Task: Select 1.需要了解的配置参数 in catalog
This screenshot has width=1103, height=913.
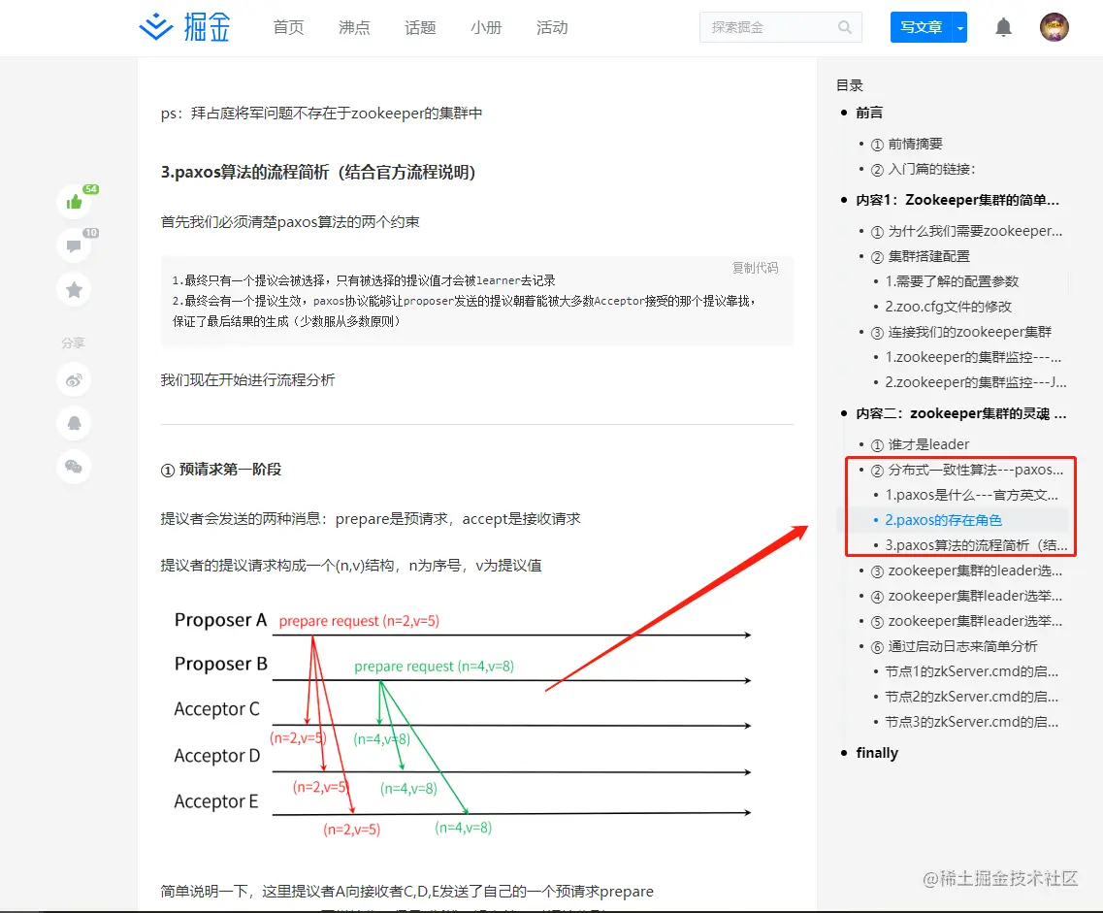Action: 952,282
